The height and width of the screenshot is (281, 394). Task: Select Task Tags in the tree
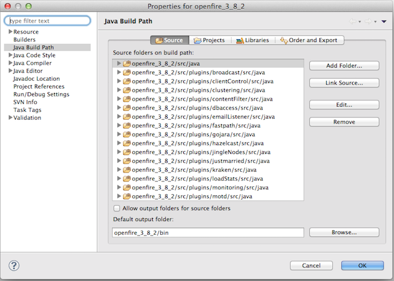[28, 110]
